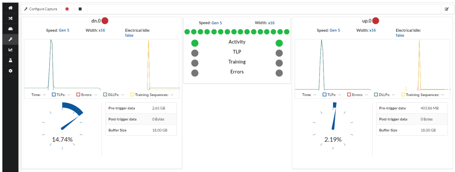455x172 pixels.
Task: Click right gray Errors indicator
Action: click(x=279, y=73)
